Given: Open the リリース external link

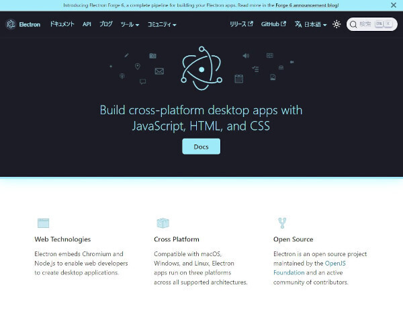Looking at the screenshot, I should tap(241, 24).
